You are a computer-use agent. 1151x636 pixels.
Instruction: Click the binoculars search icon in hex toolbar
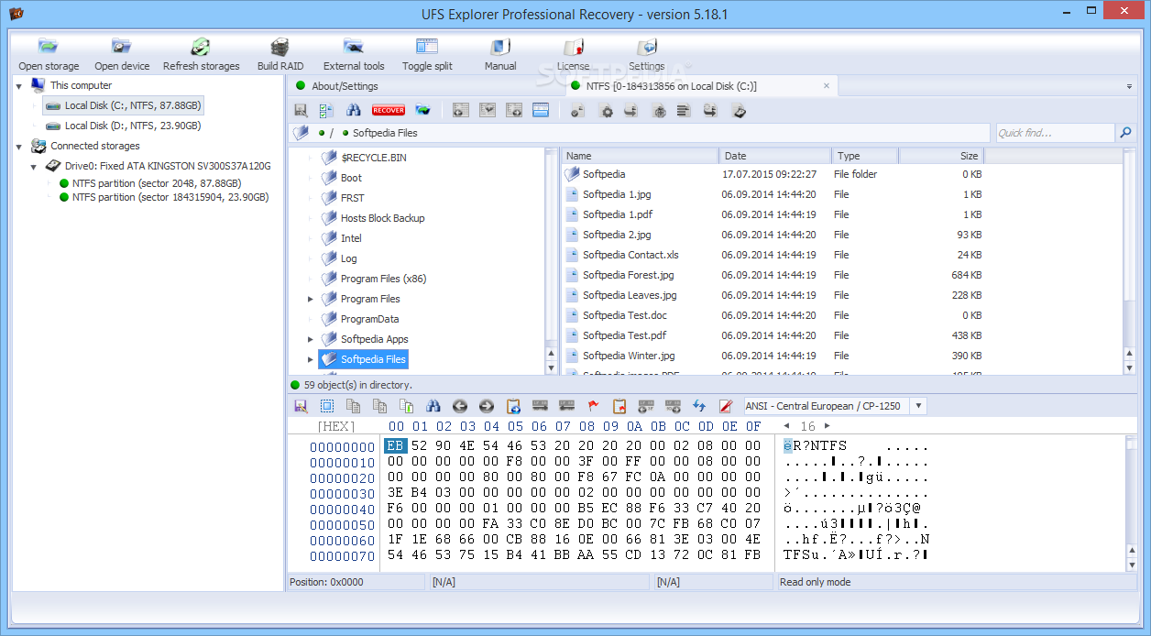[x=433, y=406]
